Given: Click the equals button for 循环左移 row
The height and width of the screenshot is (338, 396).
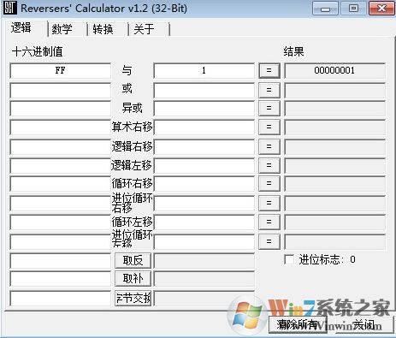Looking at the screenshot, I should pos(269,222).
